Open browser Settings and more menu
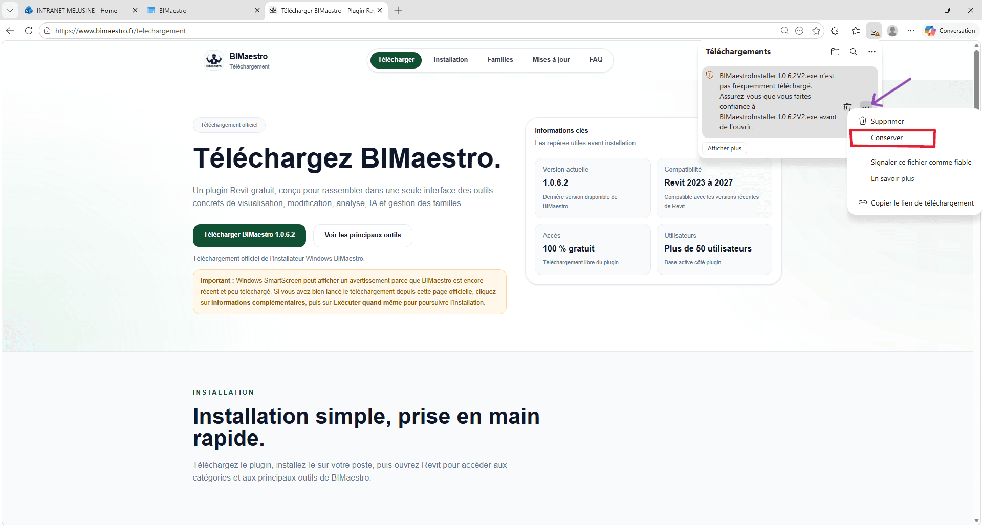Screen dimensions: 982x525 911,31
